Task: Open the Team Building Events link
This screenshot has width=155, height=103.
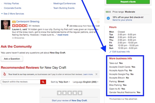Action: click(x=64, y=8)
